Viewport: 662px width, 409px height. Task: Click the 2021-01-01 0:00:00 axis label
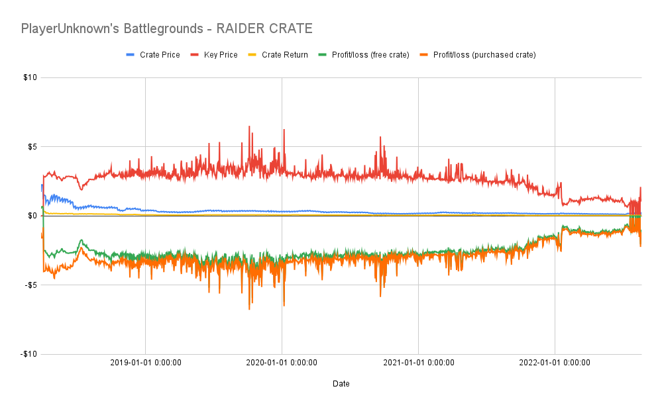418,363
